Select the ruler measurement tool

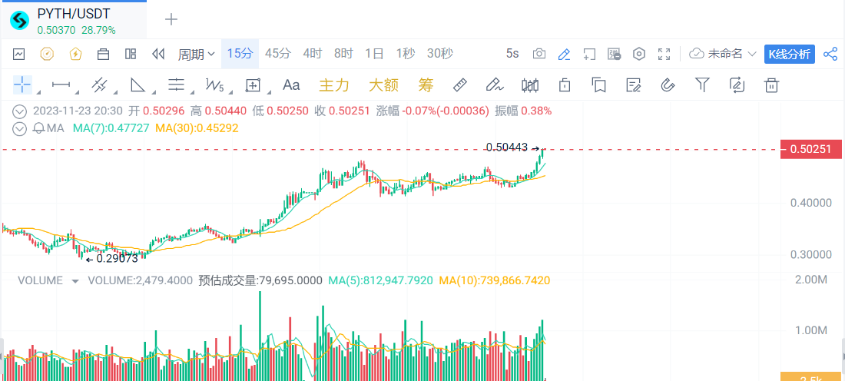[460, 84]
